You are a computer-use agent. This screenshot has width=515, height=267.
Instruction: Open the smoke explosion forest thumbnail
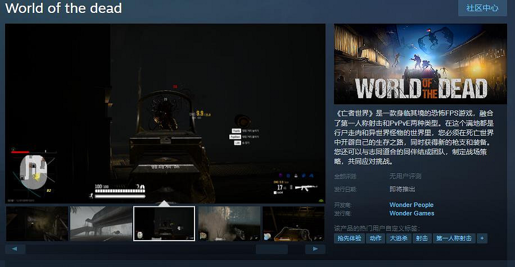(229, 224)
